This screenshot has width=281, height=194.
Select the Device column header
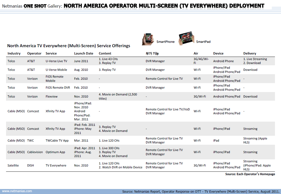coord(218,53)
